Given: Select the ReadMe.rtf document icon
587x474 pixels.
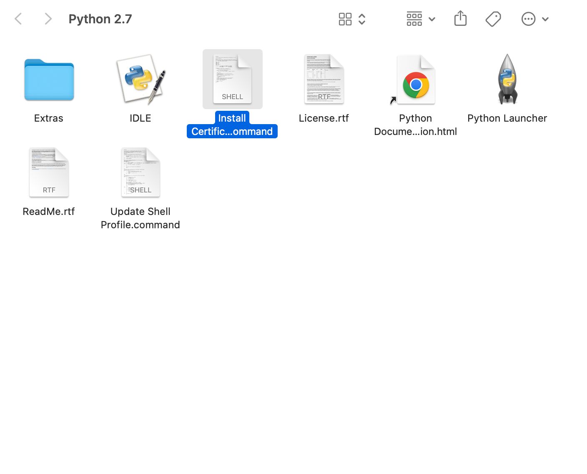Looking at the screenshot, I should [49, 172].
